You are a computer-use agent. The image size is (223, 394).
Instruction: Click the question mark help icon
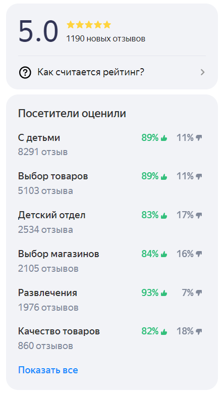click(25, 73)
